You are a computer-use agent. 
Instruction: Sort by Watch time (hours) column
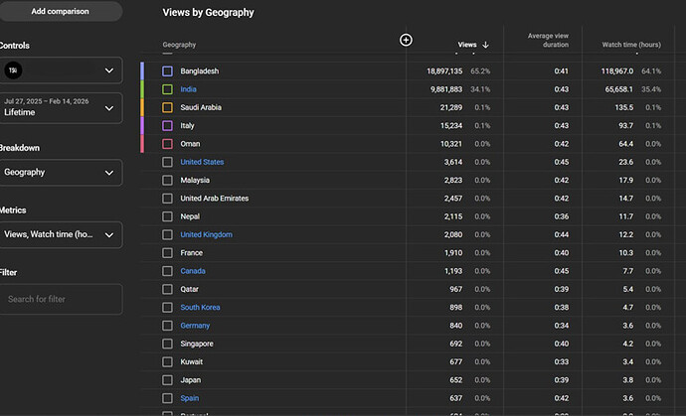point(631,45)
